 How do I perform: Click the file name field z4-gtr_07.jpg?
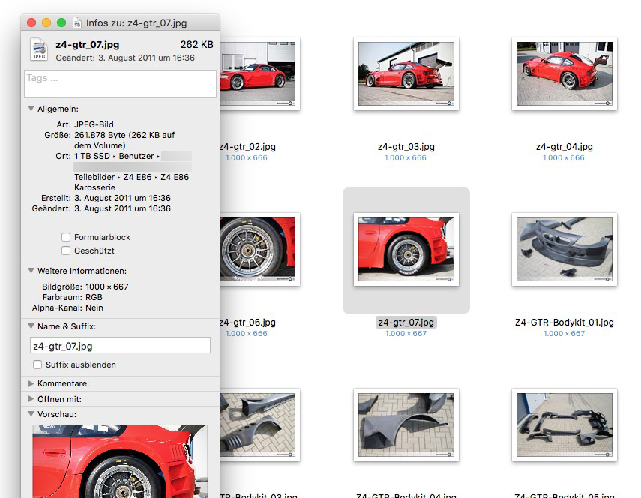(120, 346)
